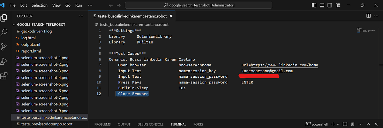Split the editor to the right
Image resolution: width=383 pixels, height=128 pixels.
tap(368, 16)
